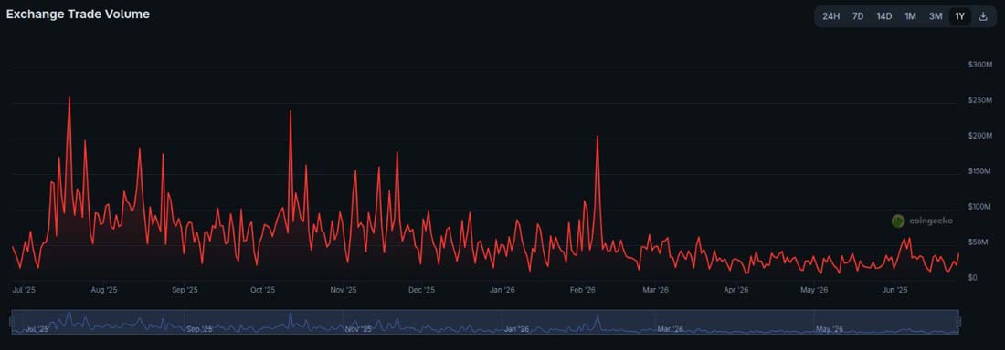Screen dimensions: 1005x350
Task: Switch to the 1M range
Action: point(910,16)
